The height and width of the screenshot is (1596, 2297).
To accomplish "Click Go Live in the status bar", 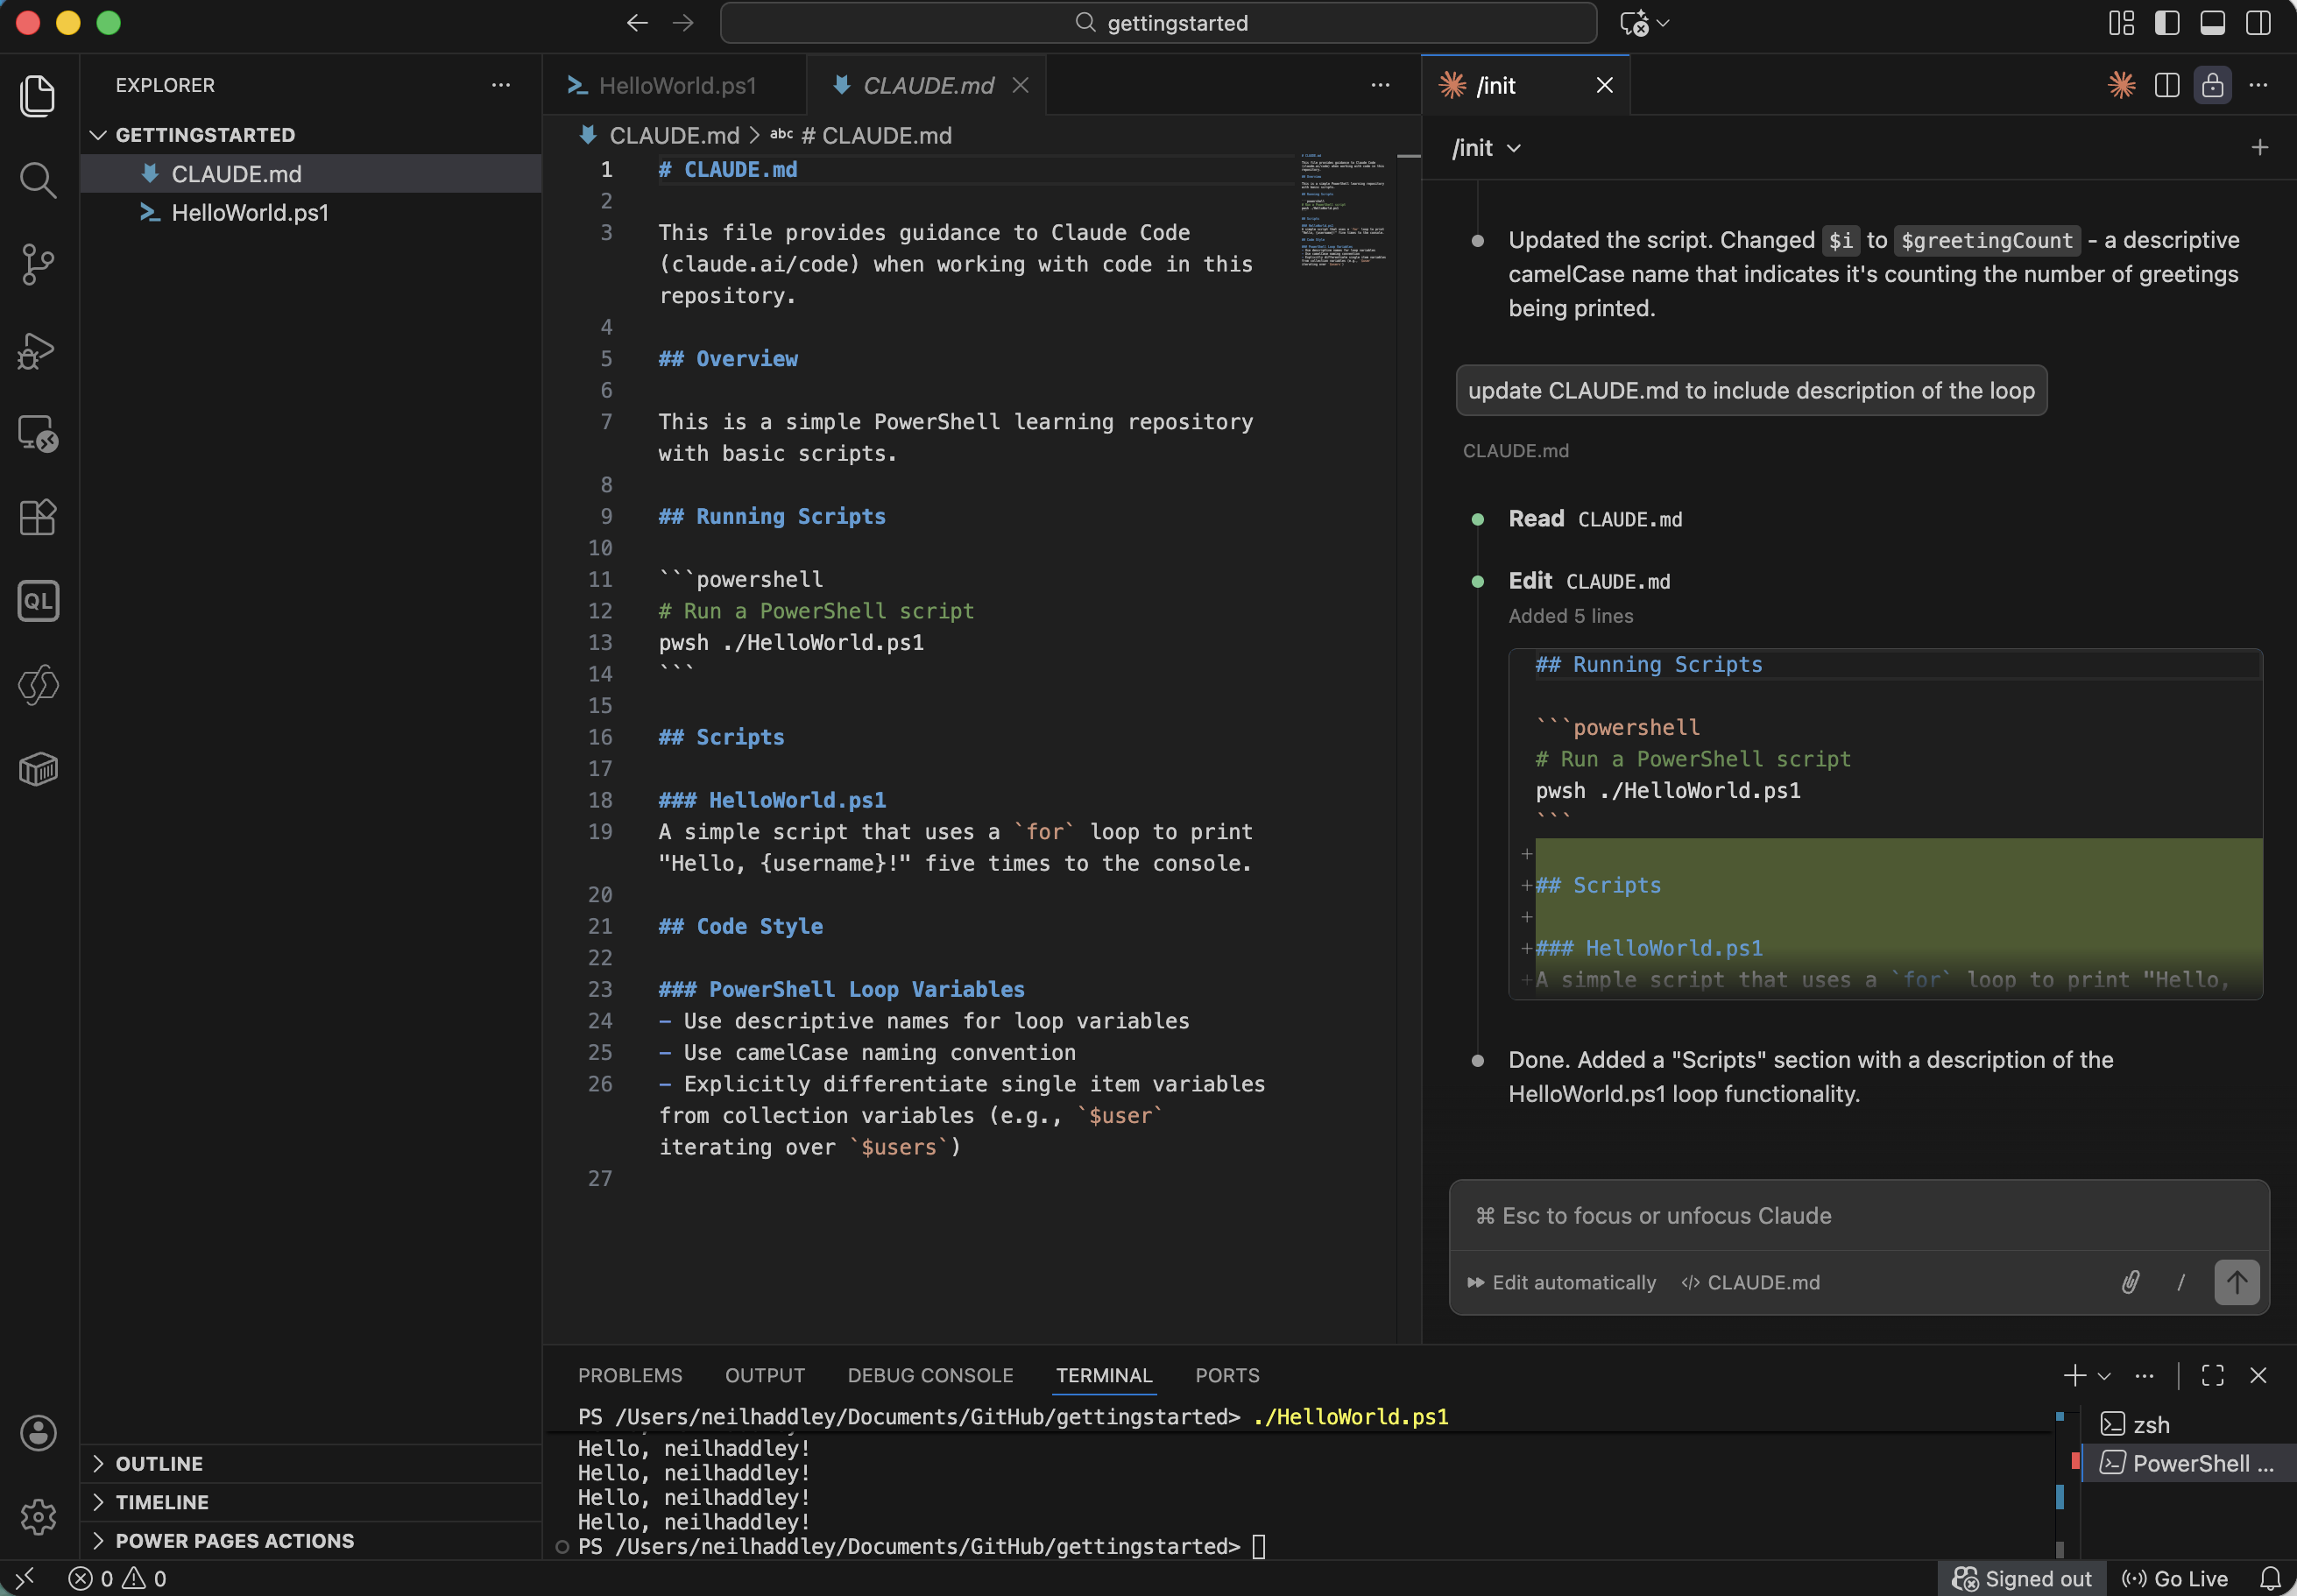I will (2180, 1578).
